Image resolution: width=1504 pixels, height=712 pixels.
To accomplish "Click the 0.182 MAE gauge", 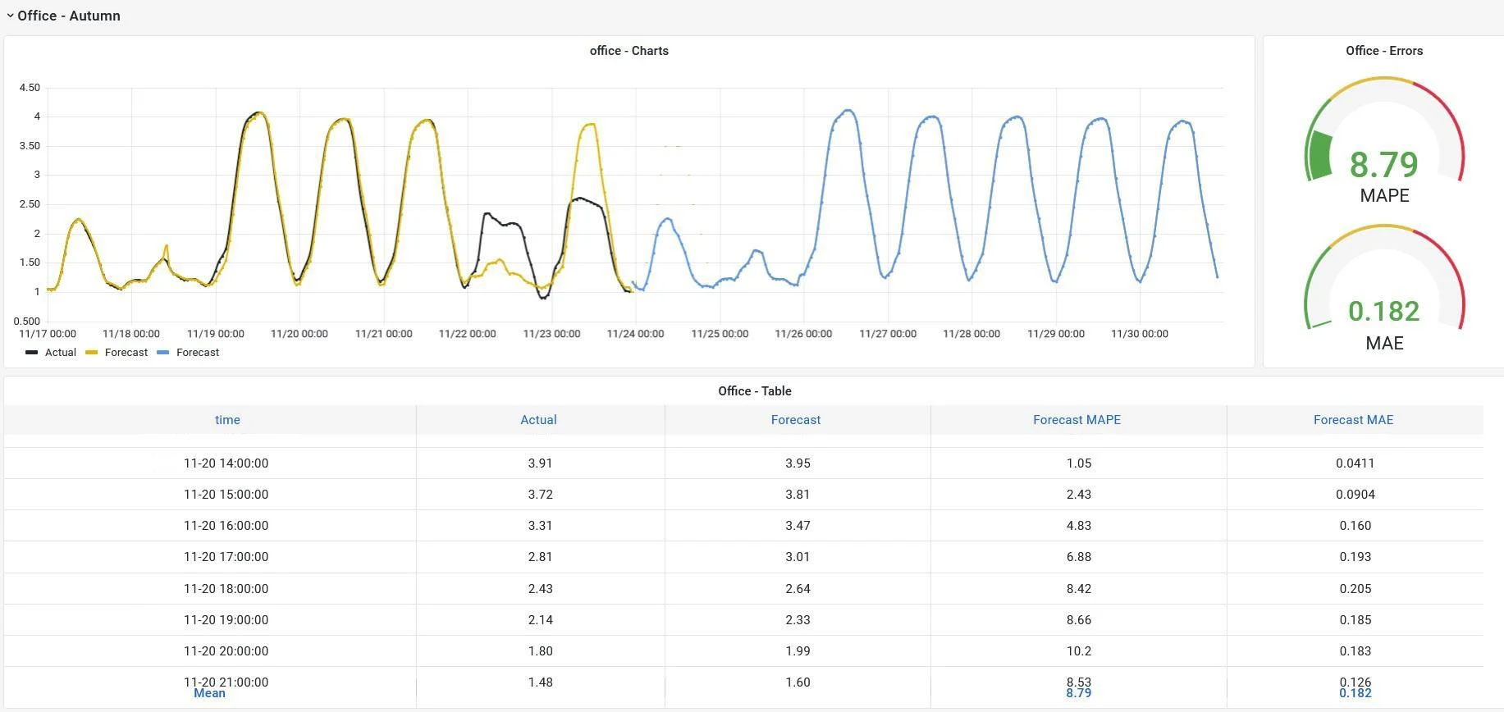I will pyautogui.click(x=1384, y=287).
